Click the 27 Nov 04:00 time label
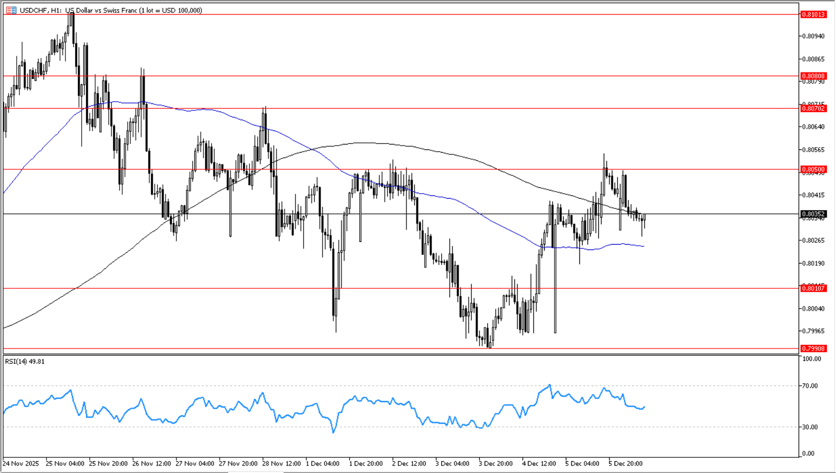 [x=195, y=464]
